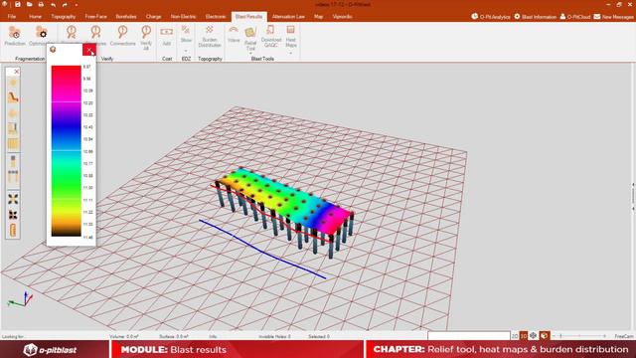Click the print quick access icon
636x358 pixels.
(x=41, y=4)
